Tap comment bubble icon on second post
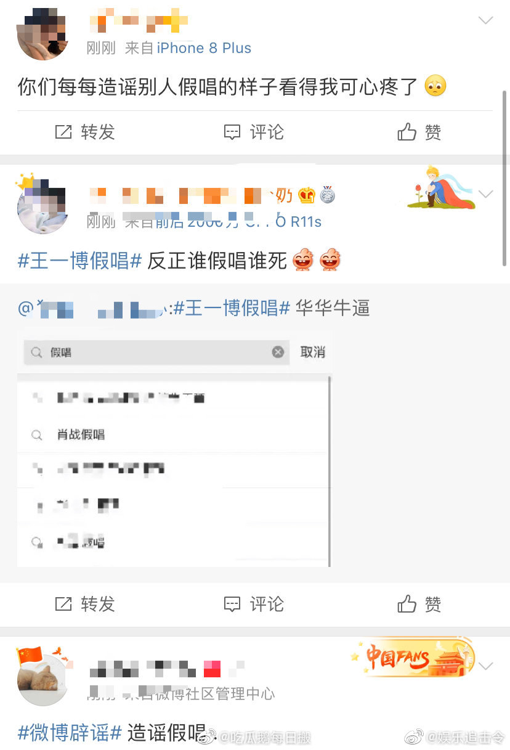Viewport: 510px width, 750px height. click(x=232, y=604)
